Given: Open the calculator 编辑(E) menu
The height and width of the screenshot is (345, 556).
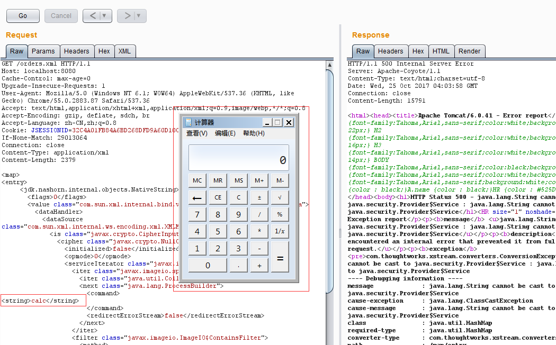Looking at the screenshot, I should [x=225, y=133].
